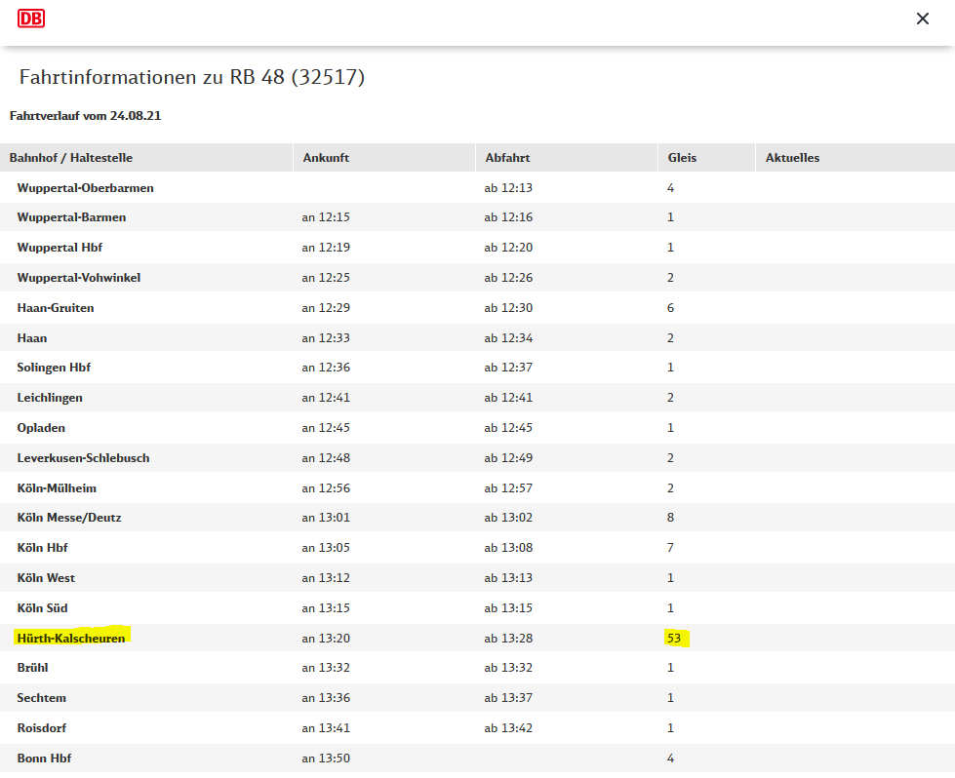Click arrival time an 12:48

click(326, 458)
